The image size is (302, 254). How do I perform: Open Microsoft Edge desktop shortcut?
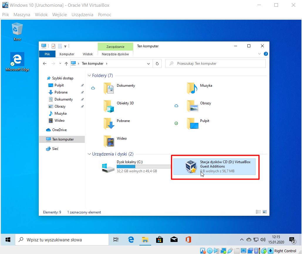(17, 62)
